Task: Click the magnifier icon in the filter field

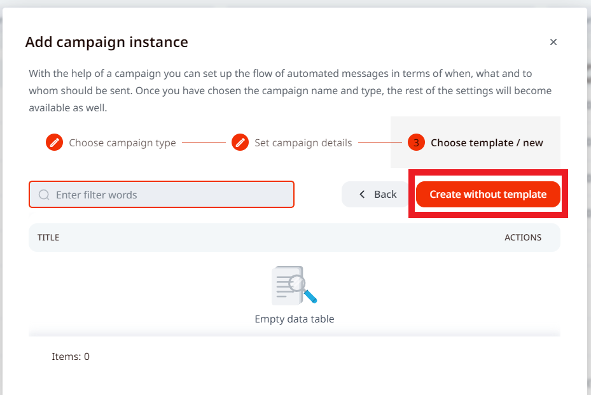Action: [x=44, y=195]
